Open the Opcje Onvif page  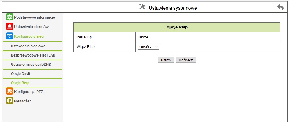(x=20, y=74)
